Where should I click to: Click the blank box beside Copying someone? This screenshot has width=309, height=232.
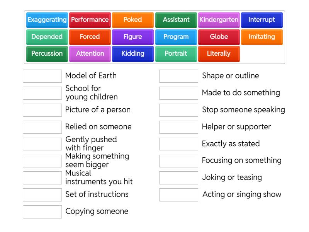[x=42, y=212]
